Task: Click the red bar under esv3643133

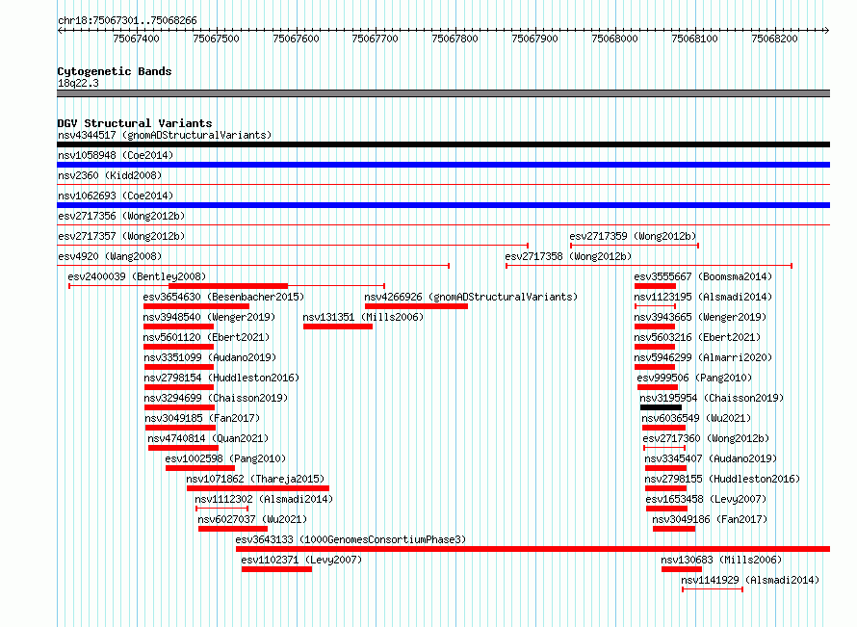Action: pos(532,549)
